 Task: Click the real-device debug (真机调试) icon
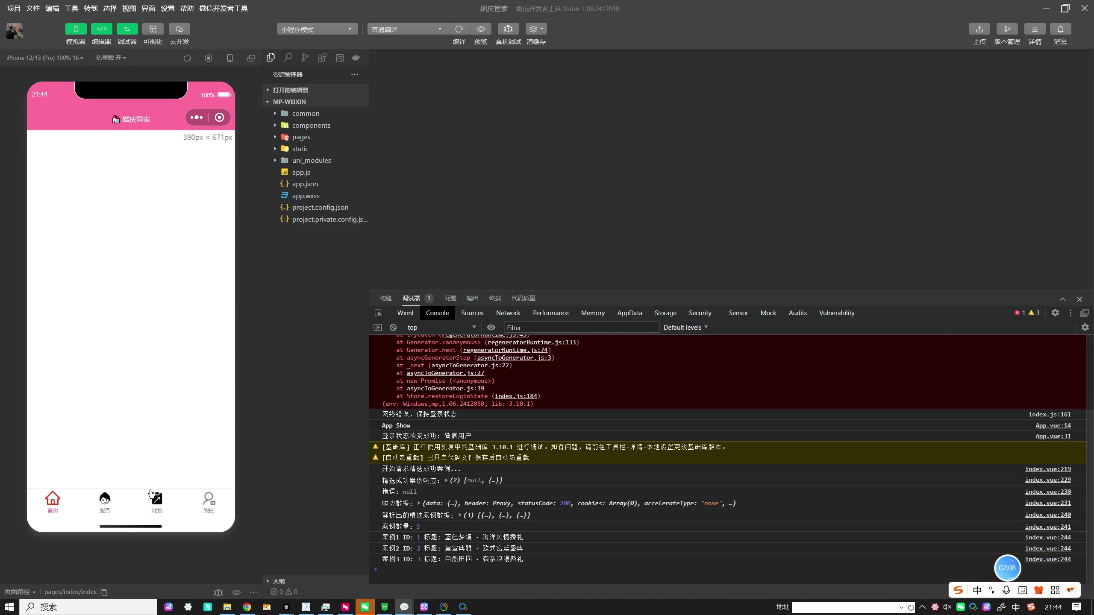(508, 29)
